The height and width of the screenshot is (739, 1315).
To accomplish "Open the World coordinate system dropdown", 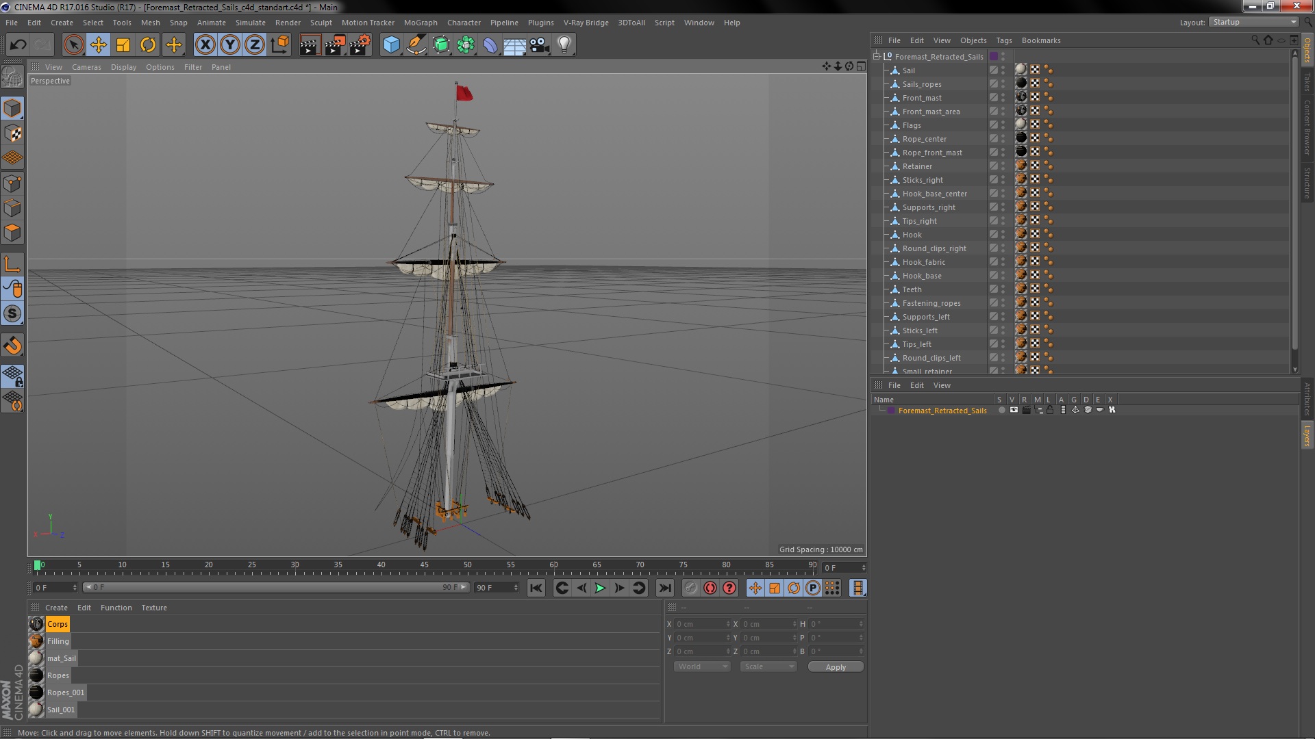I will click(x=702, y=666).
